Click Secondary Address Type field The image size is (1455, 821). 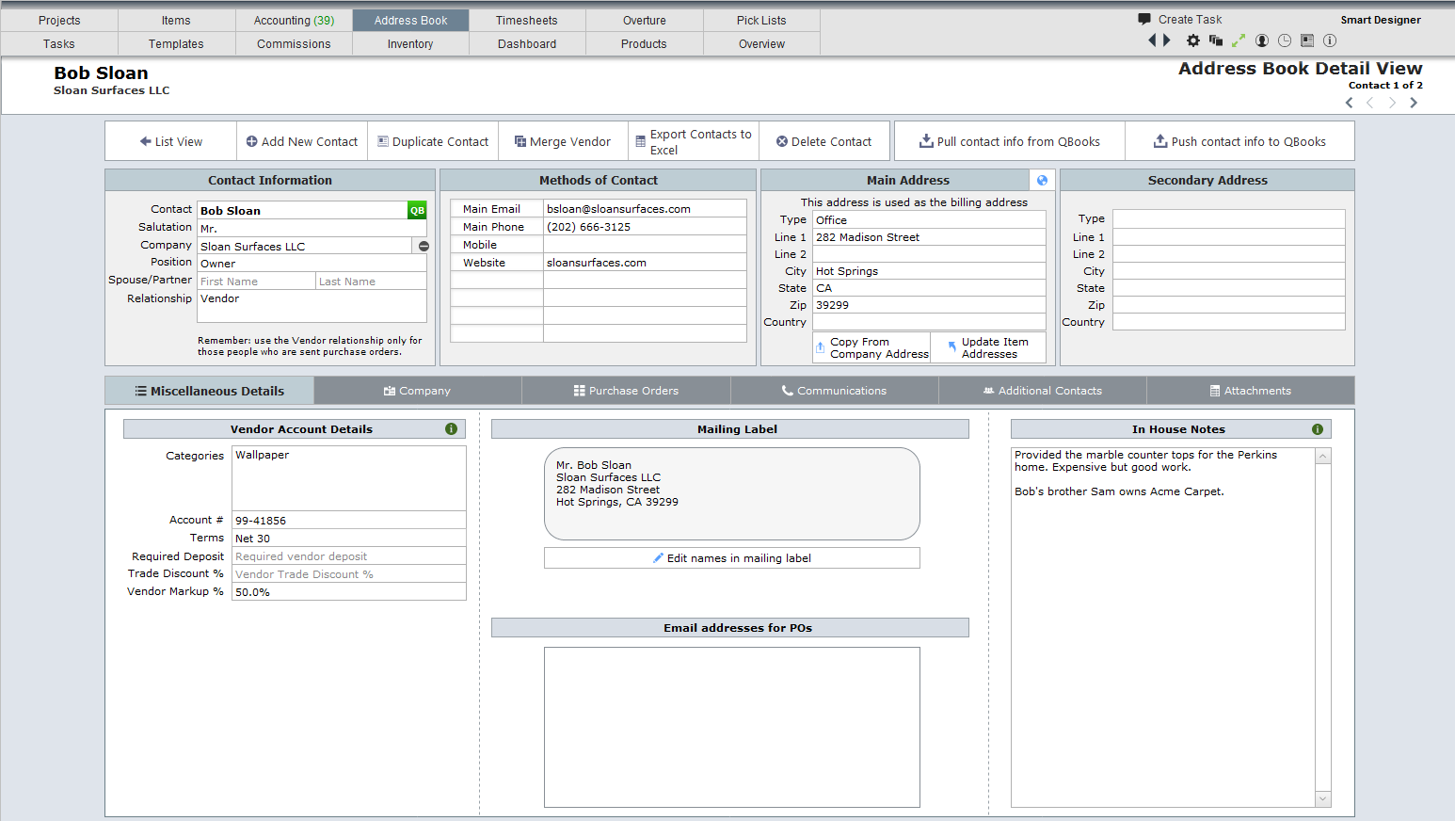[x=1229, y=218]
